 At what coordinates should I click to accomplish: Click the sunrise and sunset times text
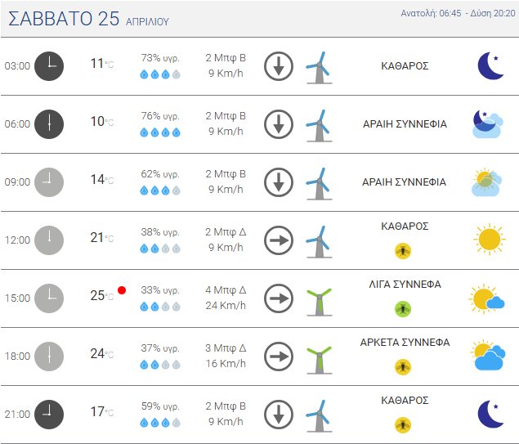[x=458, y=14]
